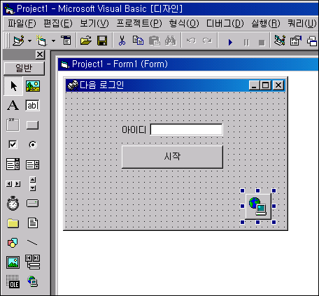Select the CheckBox control tool
The width and height of the screenshot is (319, 296).
[13, 144]
